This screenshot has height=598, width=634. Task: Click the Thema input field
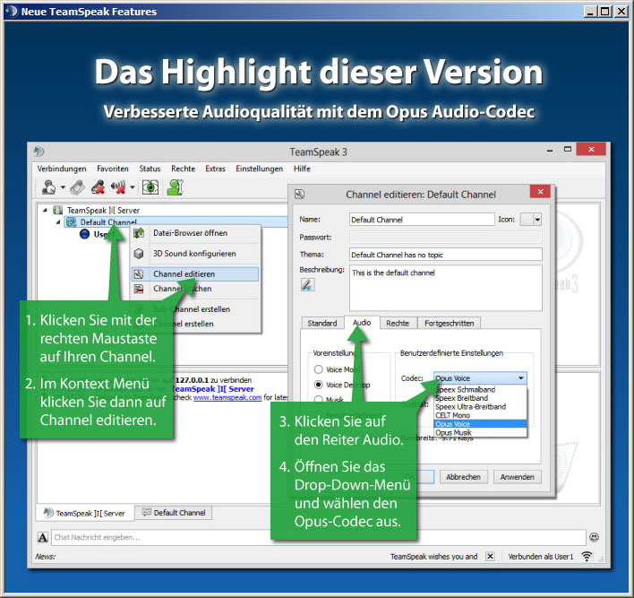pos(446,255)
